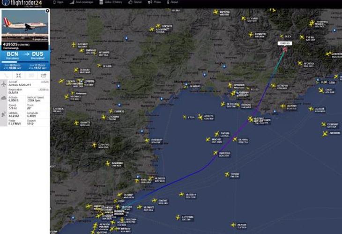Click the BCN departure airport link
342x234 pixels.
(13, 55)
